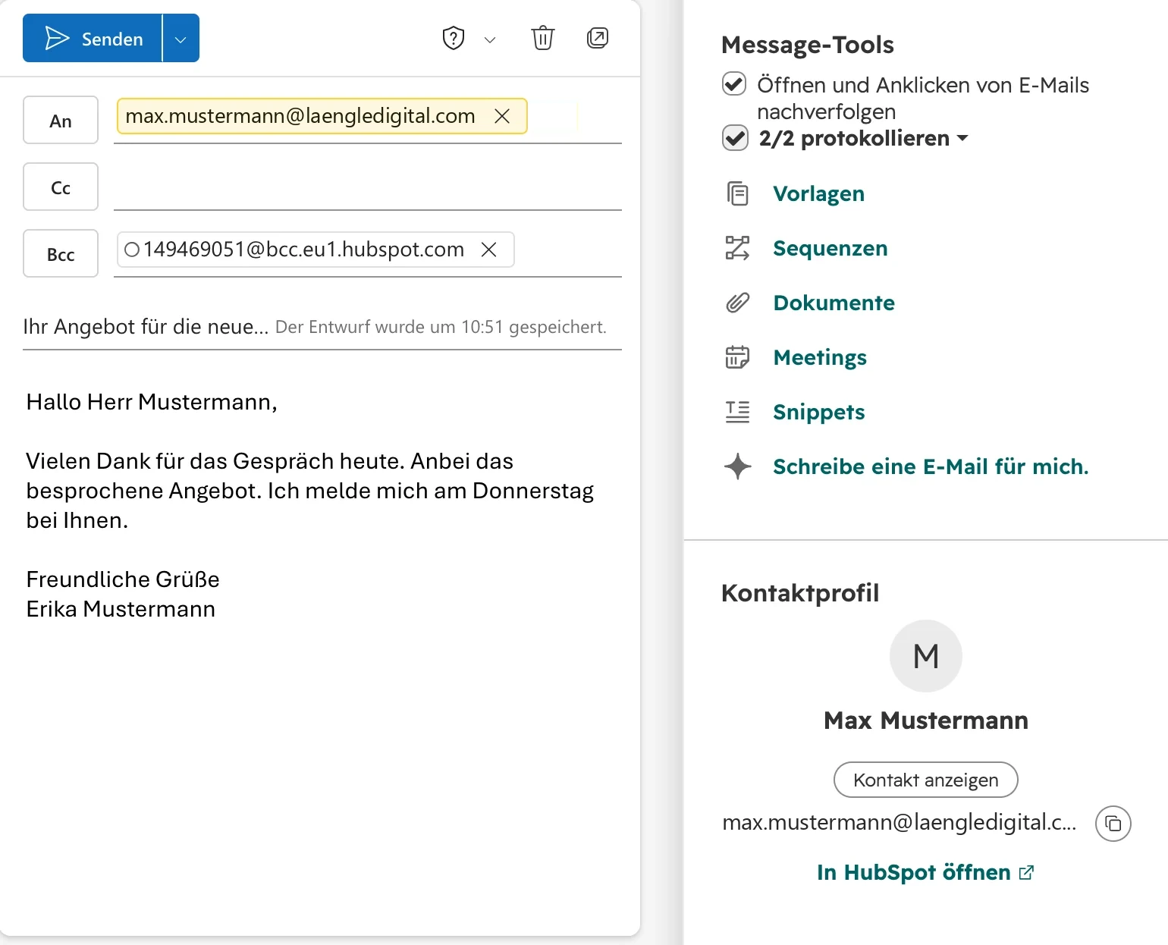Pop out the message in a new window
The height and width of the screenshot is (945, 1168).
pyautogui.click(x=598, y=38)
